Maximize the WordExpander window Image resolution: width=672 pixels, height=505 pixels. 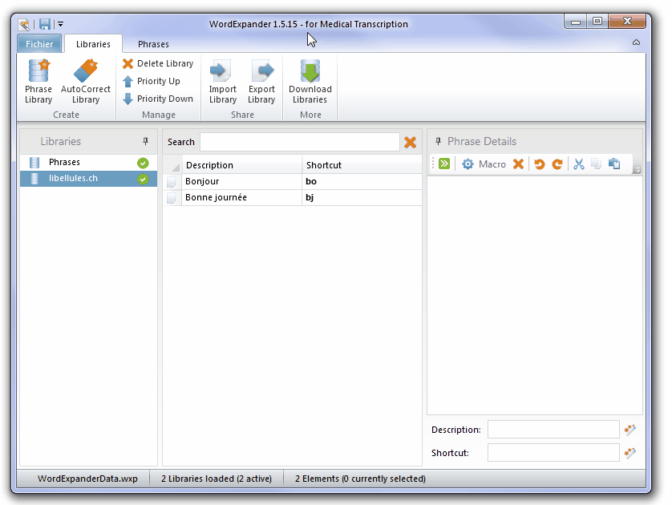[597, 21]
